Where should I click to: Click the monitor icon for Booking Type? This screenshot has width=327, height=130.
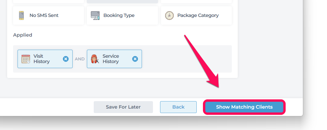pyautogui.click(x=95, y=15)
